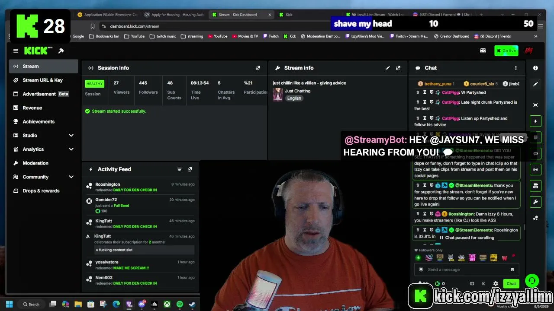
Task: Switch to the Apply for Housing tab
Action: (x=174, y=15)
